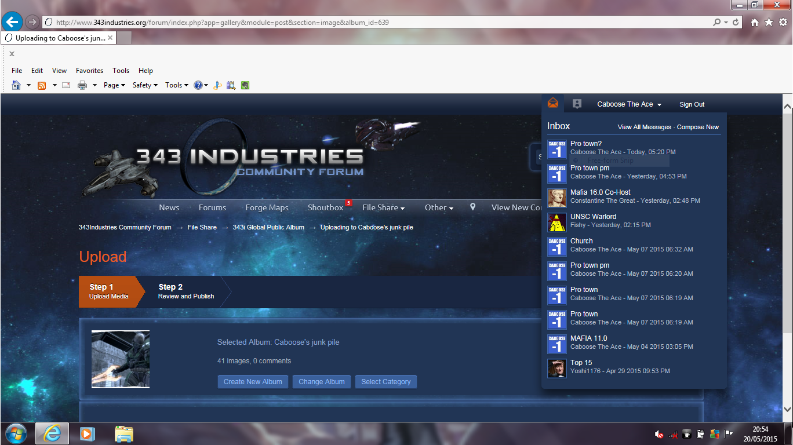Open the Mafia 16.0 Co-Host message
Viewport: 793px width, 445px height.
600,192
